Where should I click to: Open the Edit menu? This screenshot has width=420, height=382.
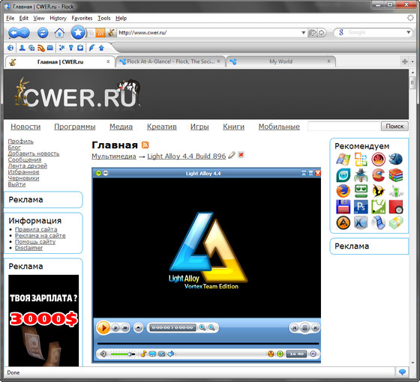[x=23, y=18]
